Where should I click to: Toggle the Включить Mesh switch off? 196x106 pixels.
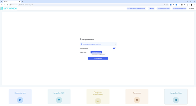click(x=115, y=48)
